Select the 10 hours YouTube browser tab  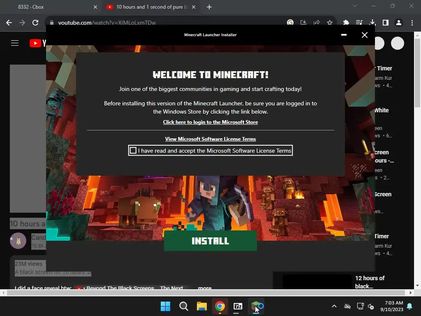tap(150, 7)
